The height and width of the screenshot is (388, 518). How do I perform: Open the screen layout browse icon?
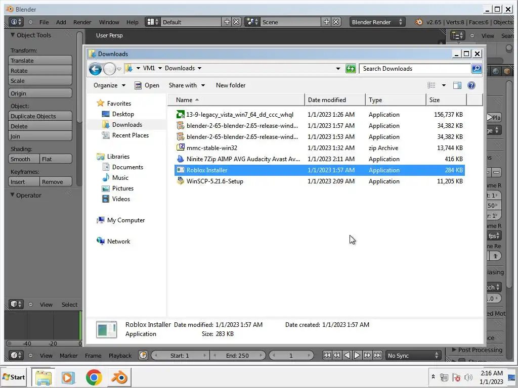(x=152, y=22)
